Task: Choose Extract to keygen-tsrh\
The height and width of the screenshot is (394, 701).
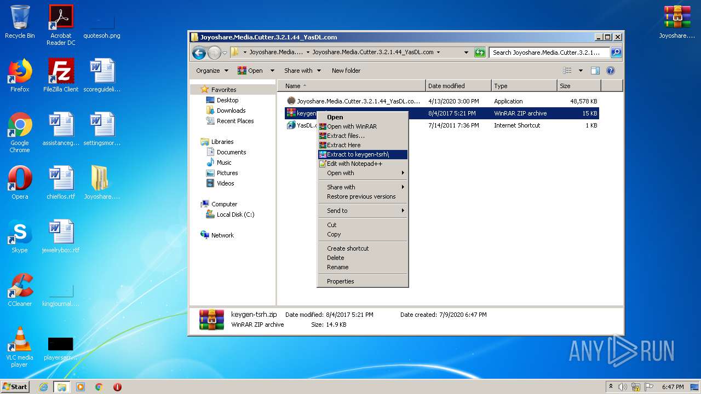Action: coord(363,154)
